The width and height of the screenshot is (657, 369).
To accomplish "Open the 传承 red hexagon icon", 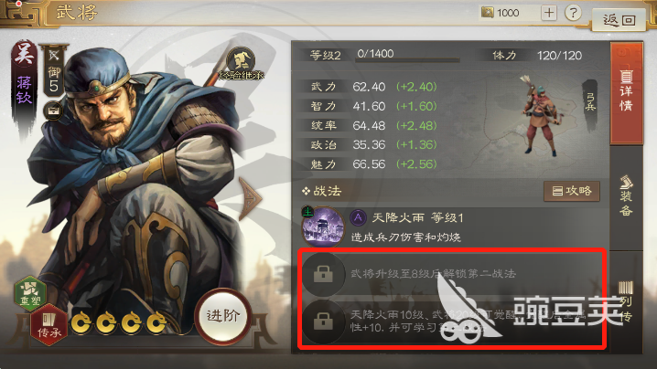I will pos(49,324).
